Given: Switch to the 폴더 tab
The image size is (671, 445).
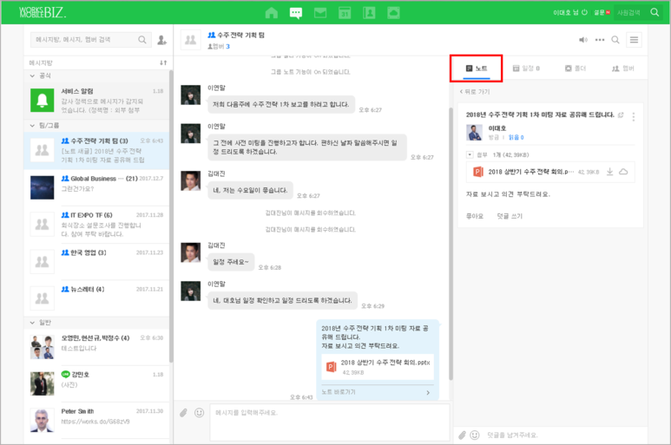Looking at the screenshot, I should coord(576,69).
